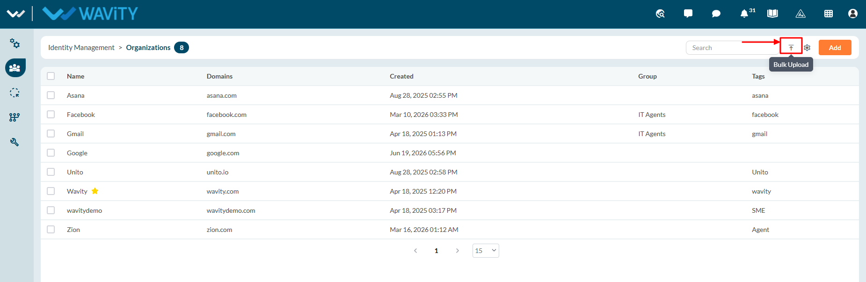Open the Gmail organization name
866x282 pixels.
tap(75, 134)
